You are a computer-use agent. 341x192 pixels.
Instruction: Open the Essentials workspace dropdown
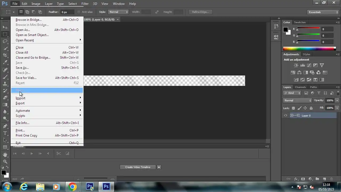[323, 12]
